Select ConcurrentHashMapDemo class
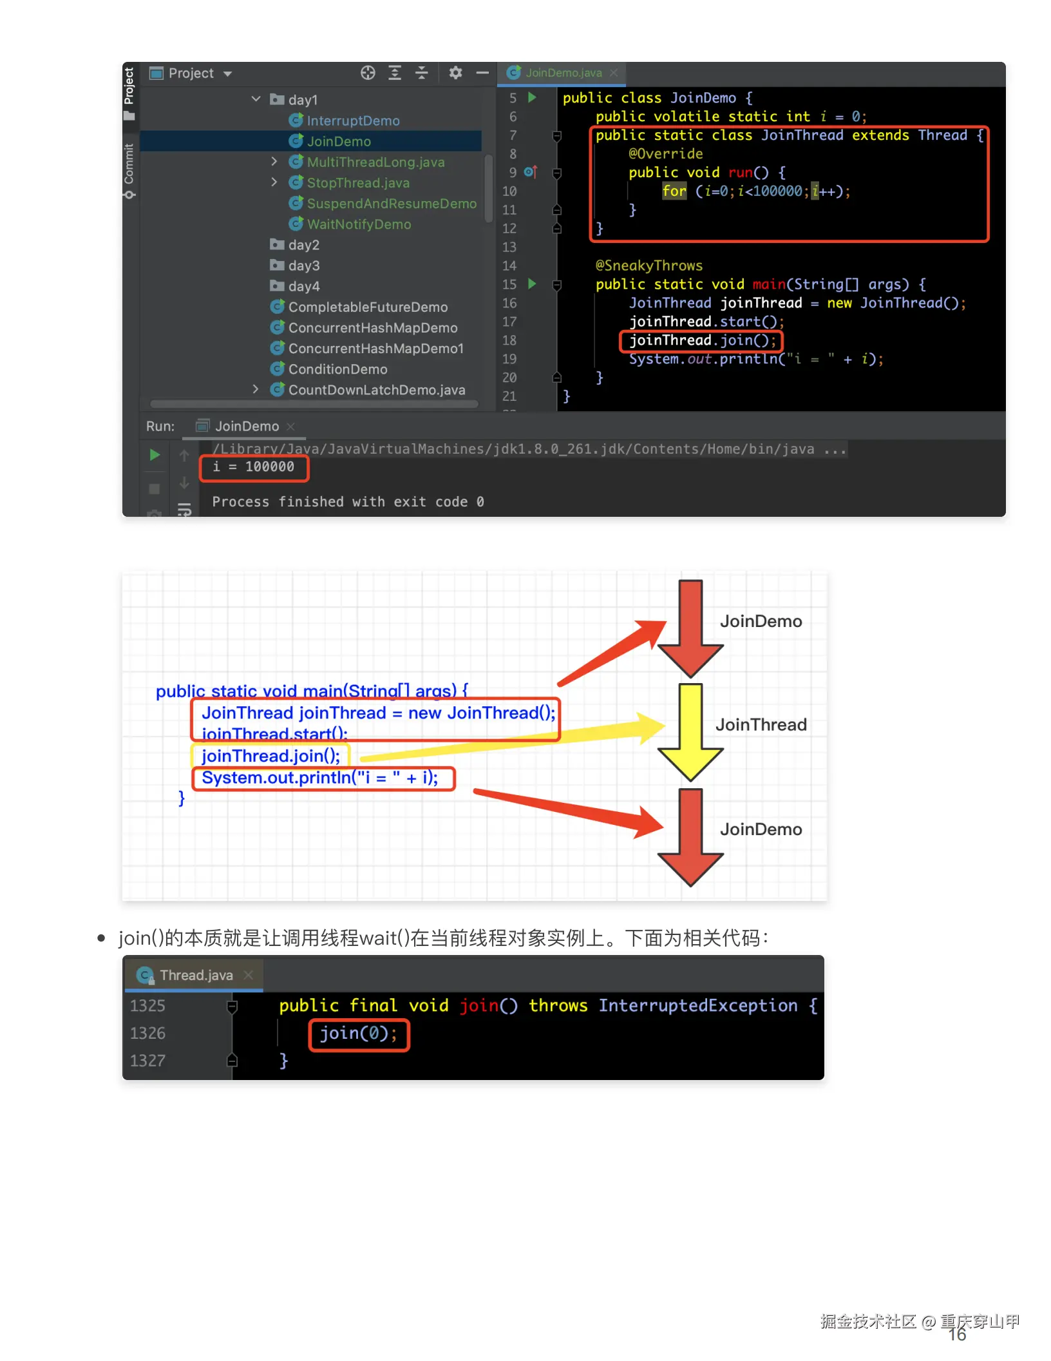 tap(365, 327)
